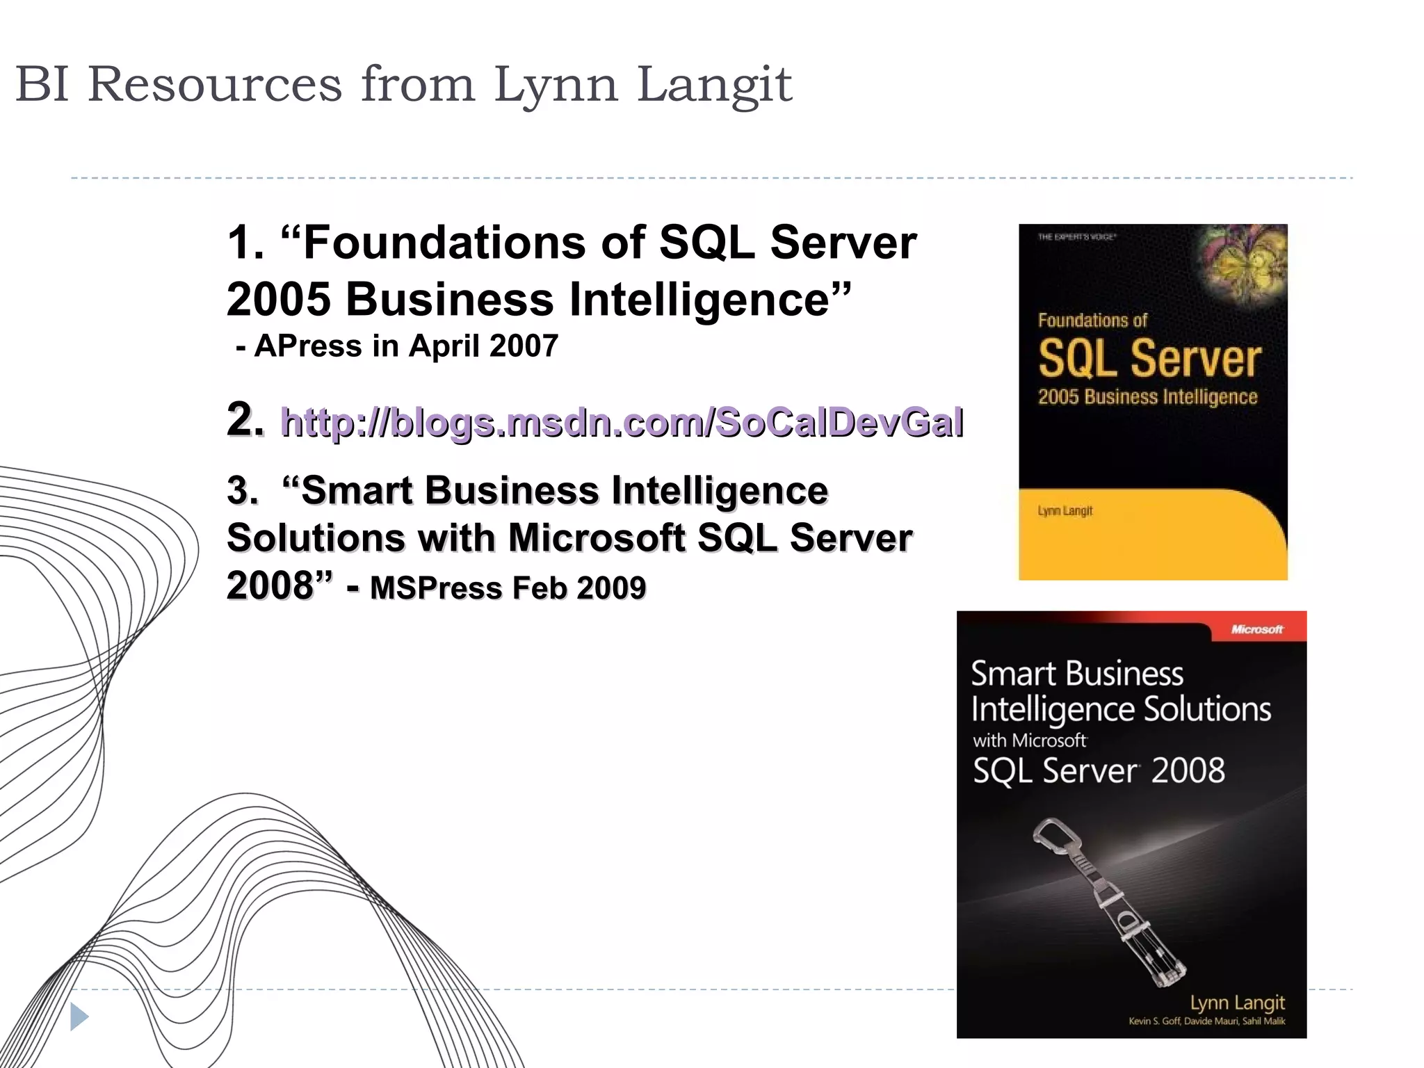The image size is (1424, 1068).
Task: Select the text 'APress in April 2007'
Action: [406, 346]
